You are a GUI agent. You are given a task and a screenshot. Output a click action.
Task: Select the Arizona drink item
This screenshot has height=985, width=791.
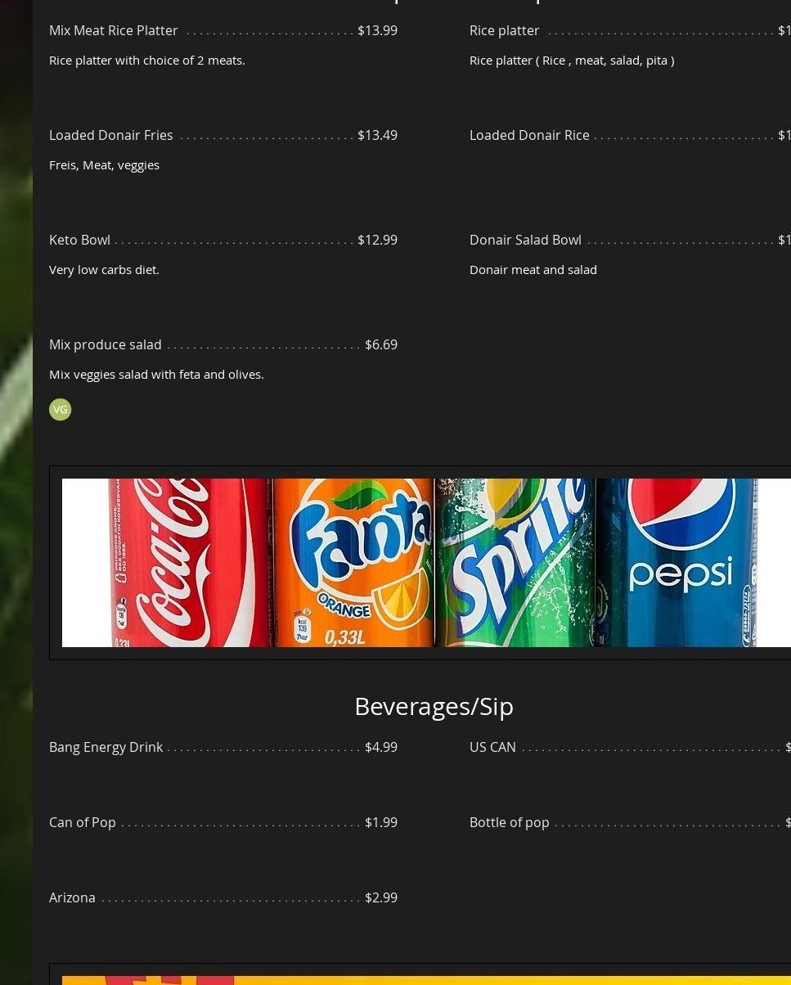click(x=72, y=897)
